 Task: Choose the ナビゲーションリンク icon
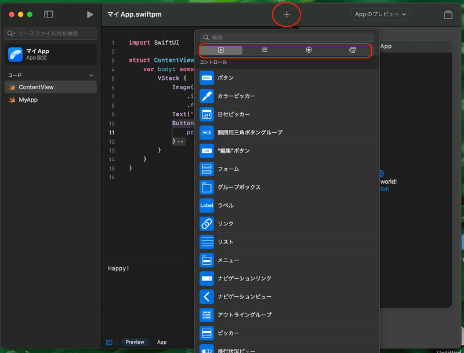pyautogui.click(x=206, y=278)
